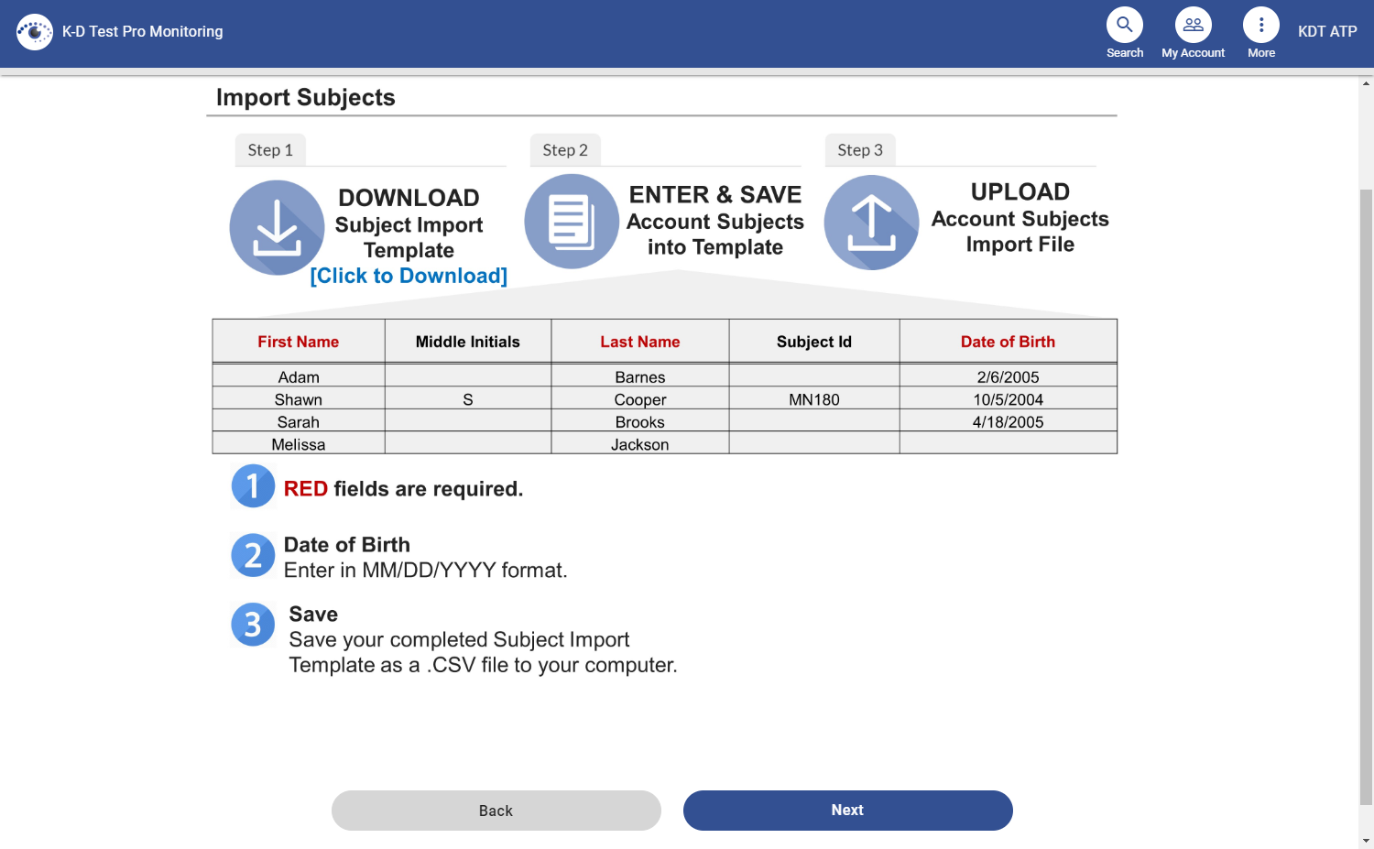1374x849 pixels.
Task: Click the Subject Id cell containing MN180
Action: click(813, 399)
